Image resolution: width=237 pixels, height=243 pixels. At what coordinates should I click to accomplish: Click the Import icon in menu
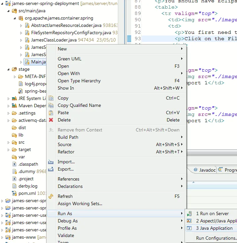(x=51, y=162)
